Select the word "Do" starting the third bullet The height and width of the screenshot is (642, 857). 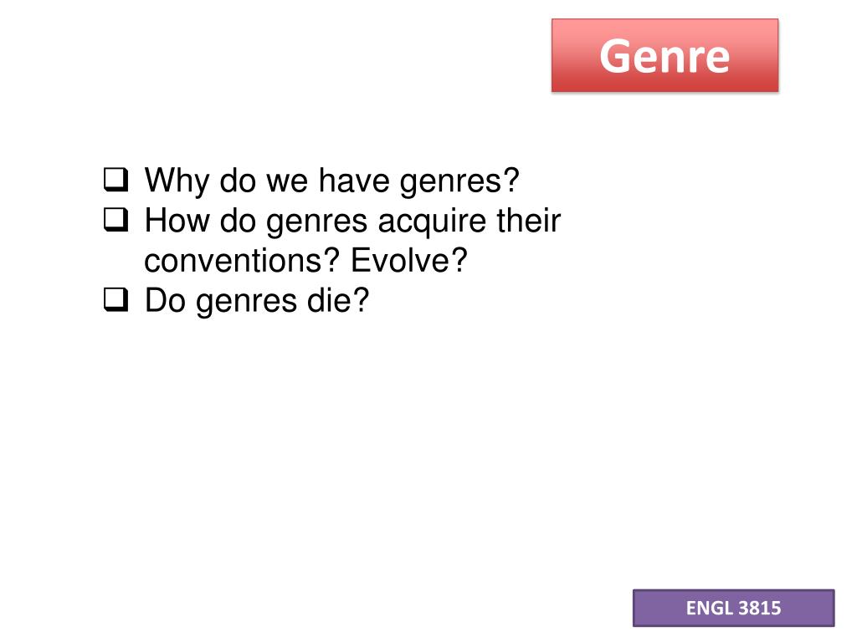[x=165, y=300]
